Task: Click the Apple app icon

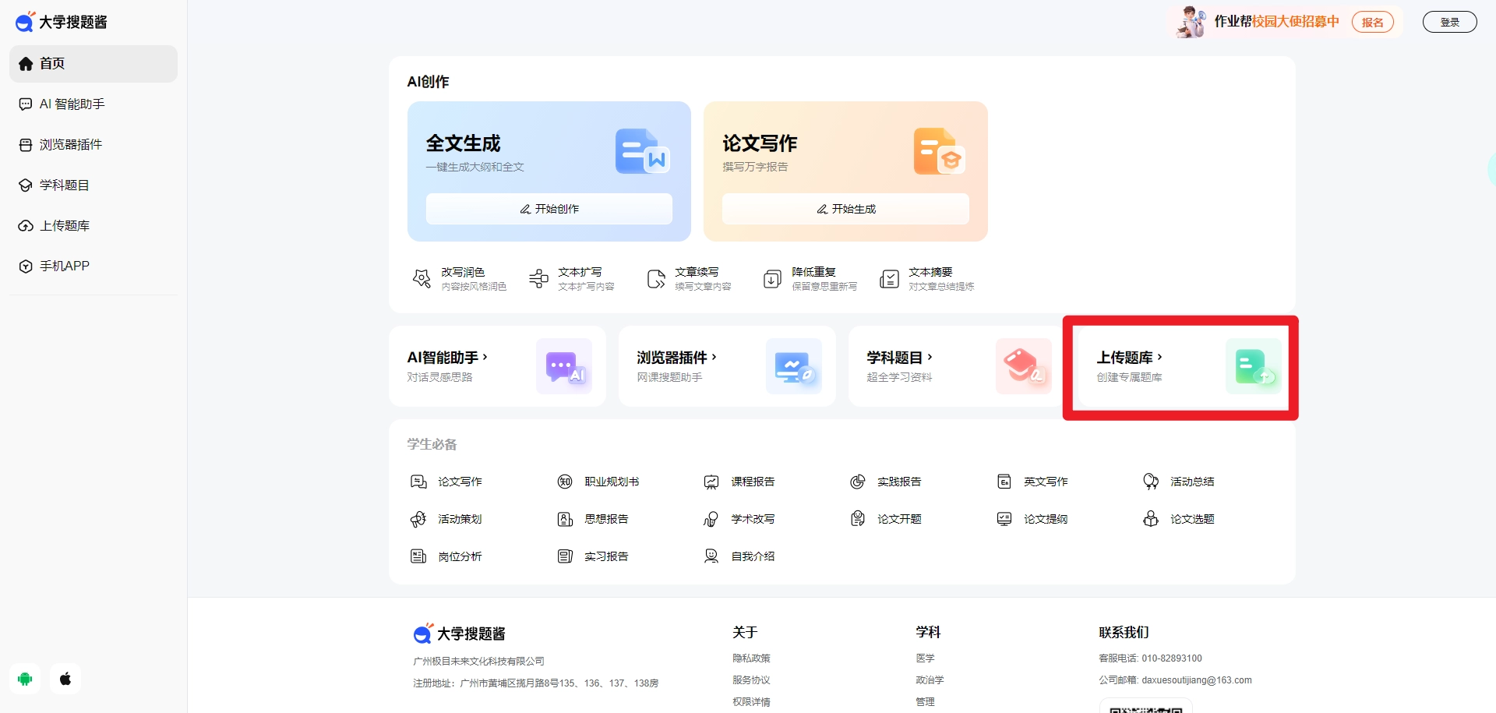Action: 65,678
